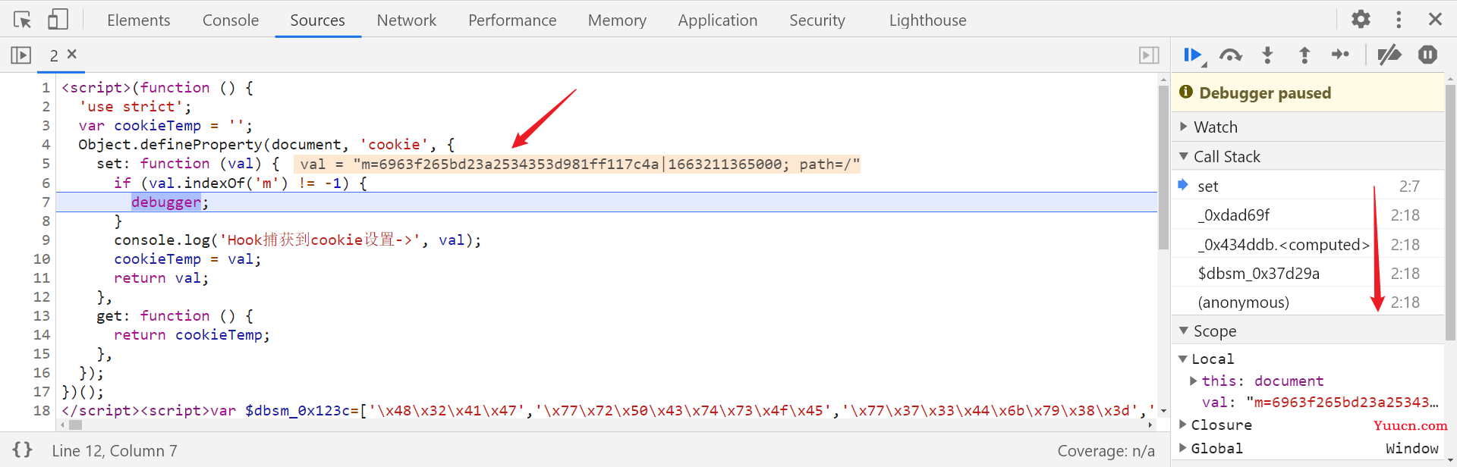Step into the next function call

pos(1267,55)
